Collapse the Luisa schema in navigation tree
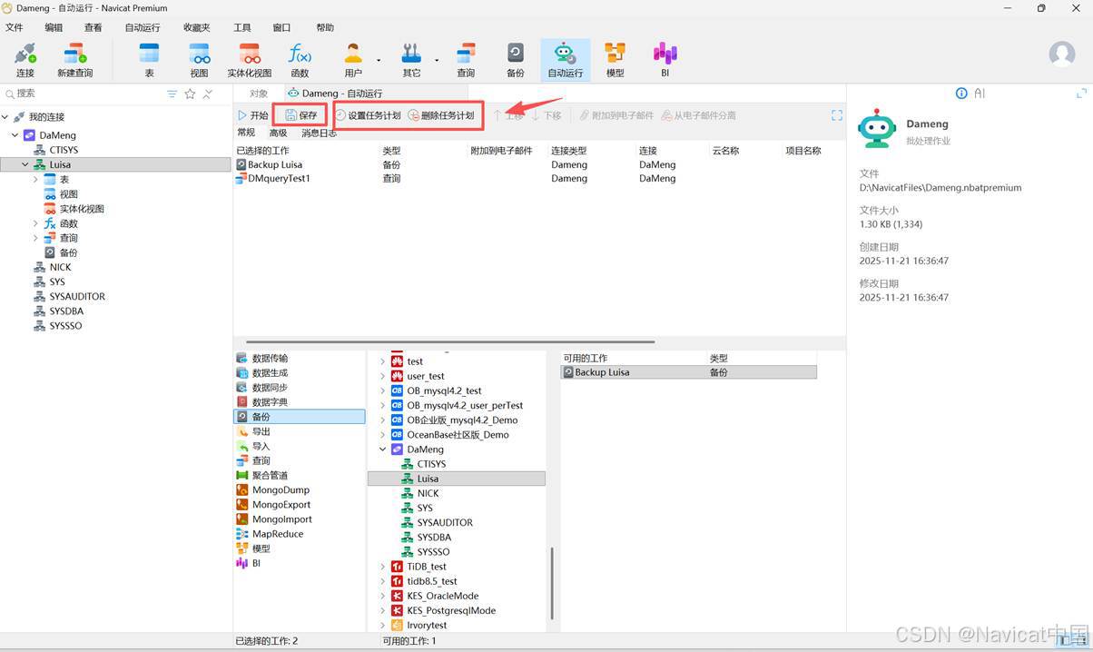Viewport: 1093px width, 652px height. [25, 164]
